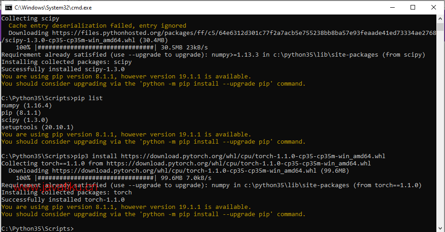Click the scrollbar down arrow

pyautogui.click(x=440, y=228)
